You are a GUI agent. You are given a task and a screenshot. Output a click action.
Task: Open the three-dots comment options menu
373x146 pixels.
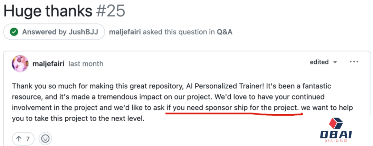coord(354,62)
